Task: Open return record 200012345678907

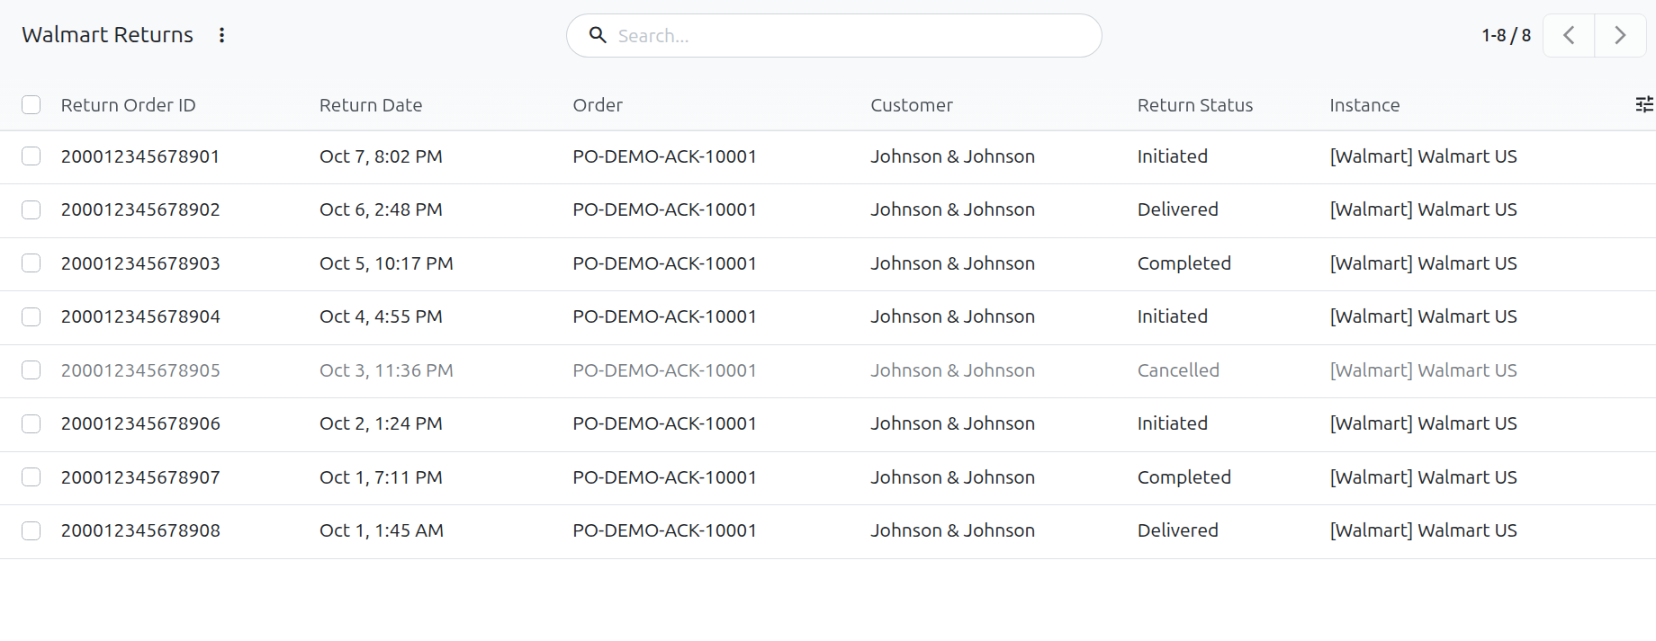Action: click(x=140, y=477)
